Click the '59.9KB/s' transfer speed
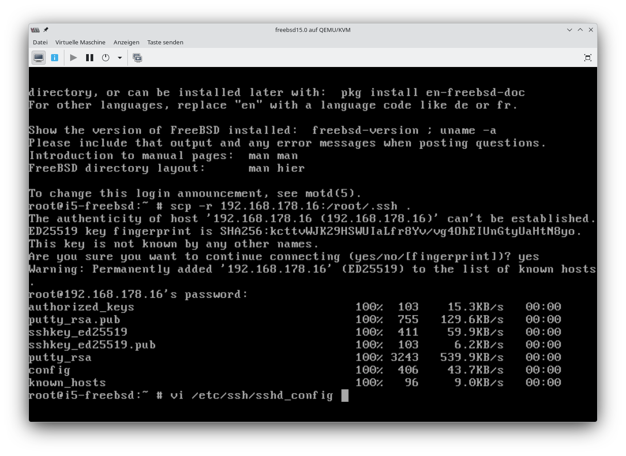This screenshot has height=456, width=626. (x=475, y=332)
